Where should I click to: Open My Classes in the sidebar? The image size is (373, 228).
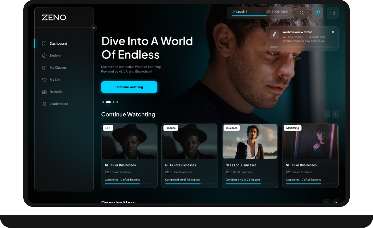[58, 68]
